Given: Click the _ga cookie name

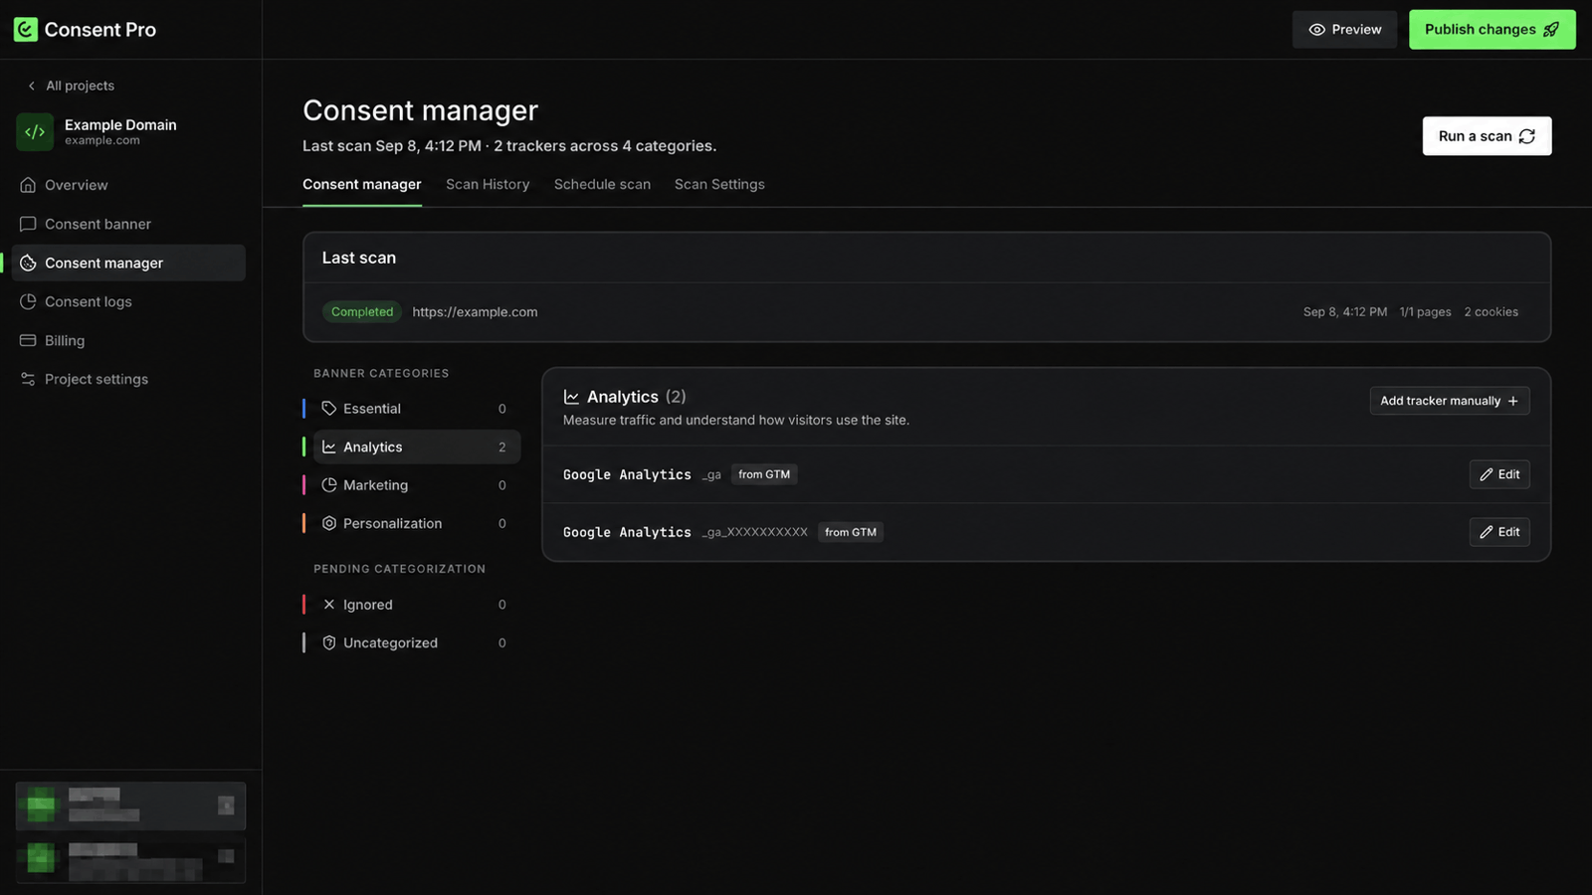Looking at the screenshot, I should click(x=711, y=475).
